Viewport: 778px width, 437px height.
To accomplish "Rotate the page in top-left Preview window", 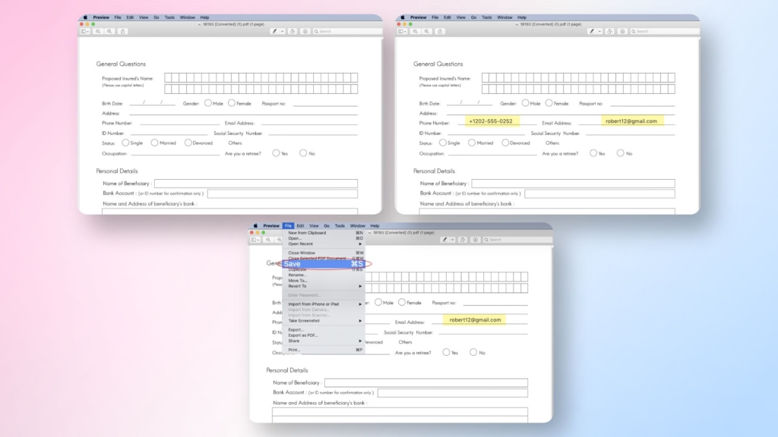I will 293,31.
